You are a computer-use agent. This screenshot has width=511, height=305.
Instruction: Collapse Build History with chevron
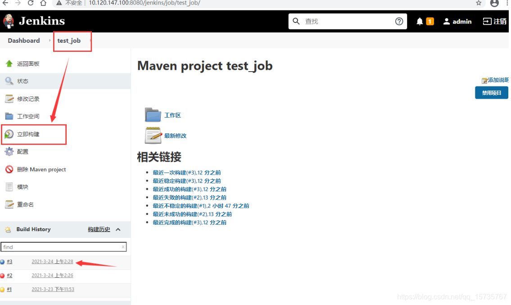118,229
